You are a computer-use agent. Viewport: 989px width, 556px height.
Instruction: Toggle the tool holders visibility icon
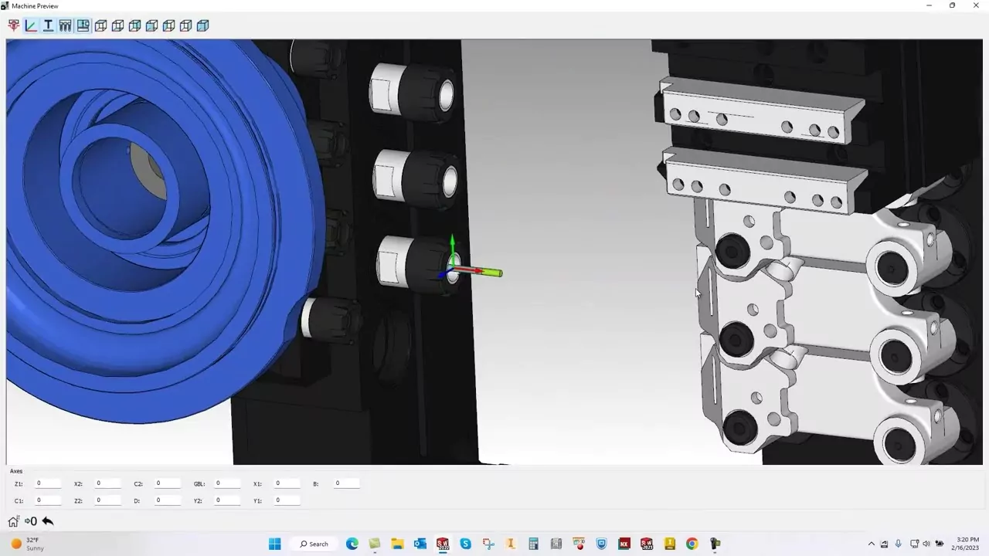click(65, 25)
